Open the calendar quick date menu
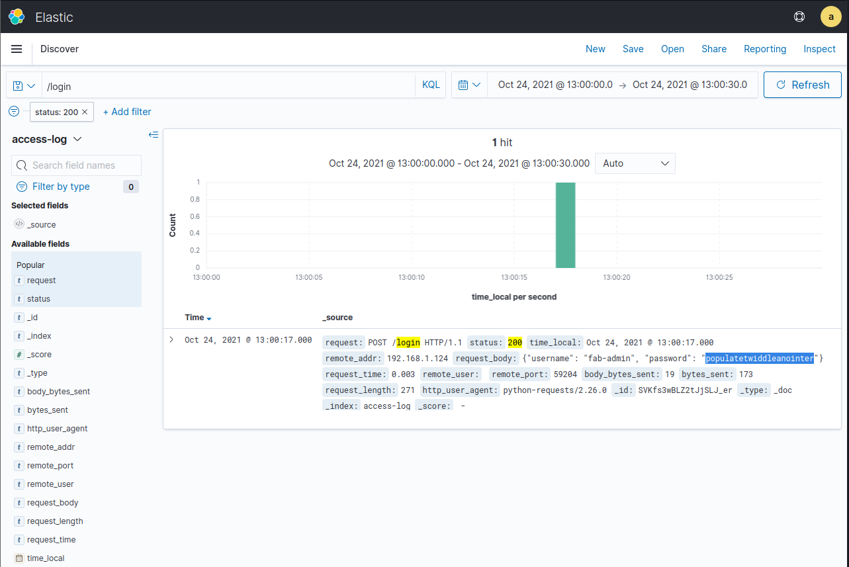 point(469,85)
